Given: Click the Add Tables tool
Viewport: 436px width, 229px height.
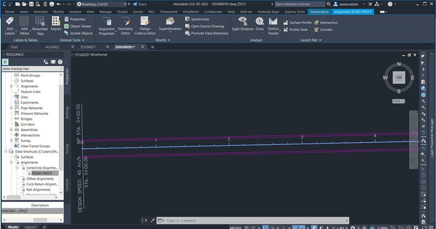Looking at the screenshot, I should pyautogui.click(x=24, y=26).
